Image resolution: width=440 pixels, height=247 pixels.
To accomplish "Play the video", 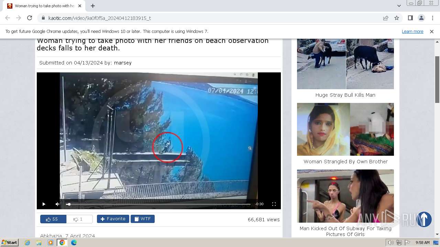I will [x=44, y=204].
